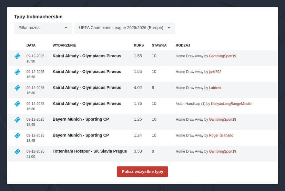
Task: Open KenyanLongRangeMissile user profile link
Action: [231, 104]
